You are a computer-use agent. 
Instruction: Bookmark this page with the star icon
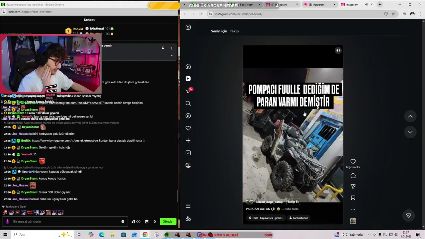pos(393,14)
